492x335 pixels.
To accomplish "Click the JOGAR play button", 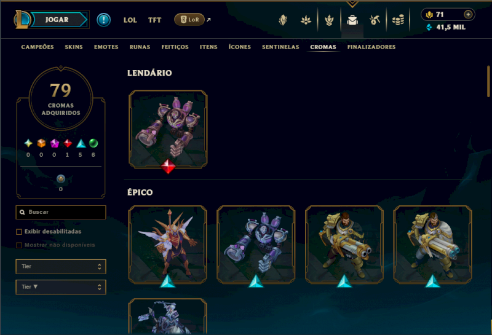I will (x=58, y=20).
